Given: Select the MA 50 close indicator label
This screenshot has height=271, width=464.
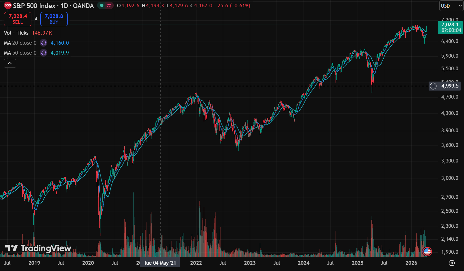Looking at the screenshot, I should point(20,53).
